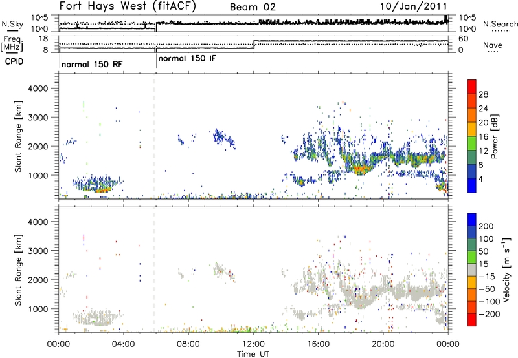The width and height of the screenshot is (518, 358).
Task: Click the '16' power scale value
Action: click(483, 137)
